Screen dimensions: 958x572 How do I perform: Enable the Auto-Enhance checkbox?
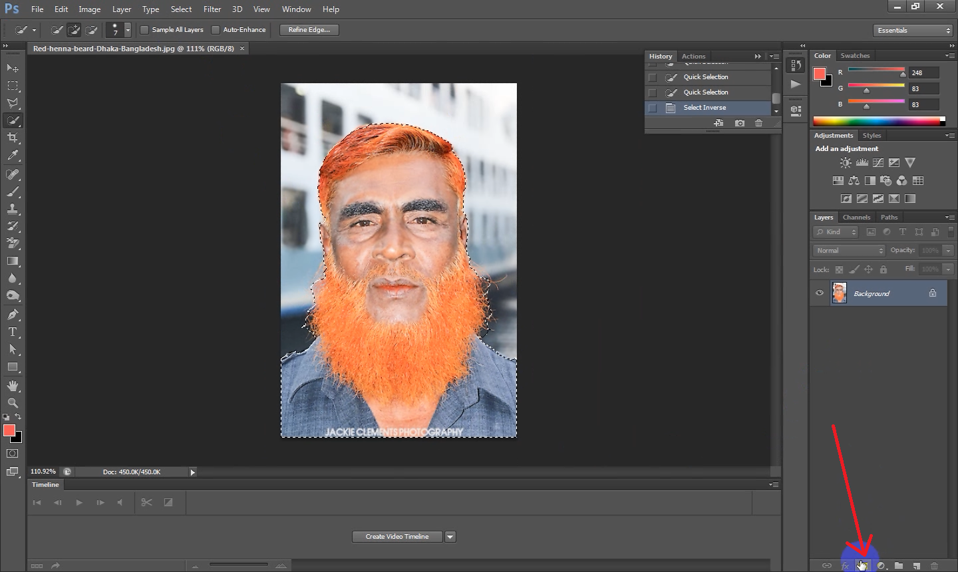coord(216,30)
